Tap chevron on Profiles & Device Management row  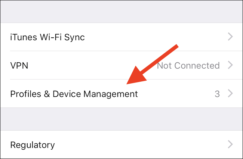(x=230, y=94)
